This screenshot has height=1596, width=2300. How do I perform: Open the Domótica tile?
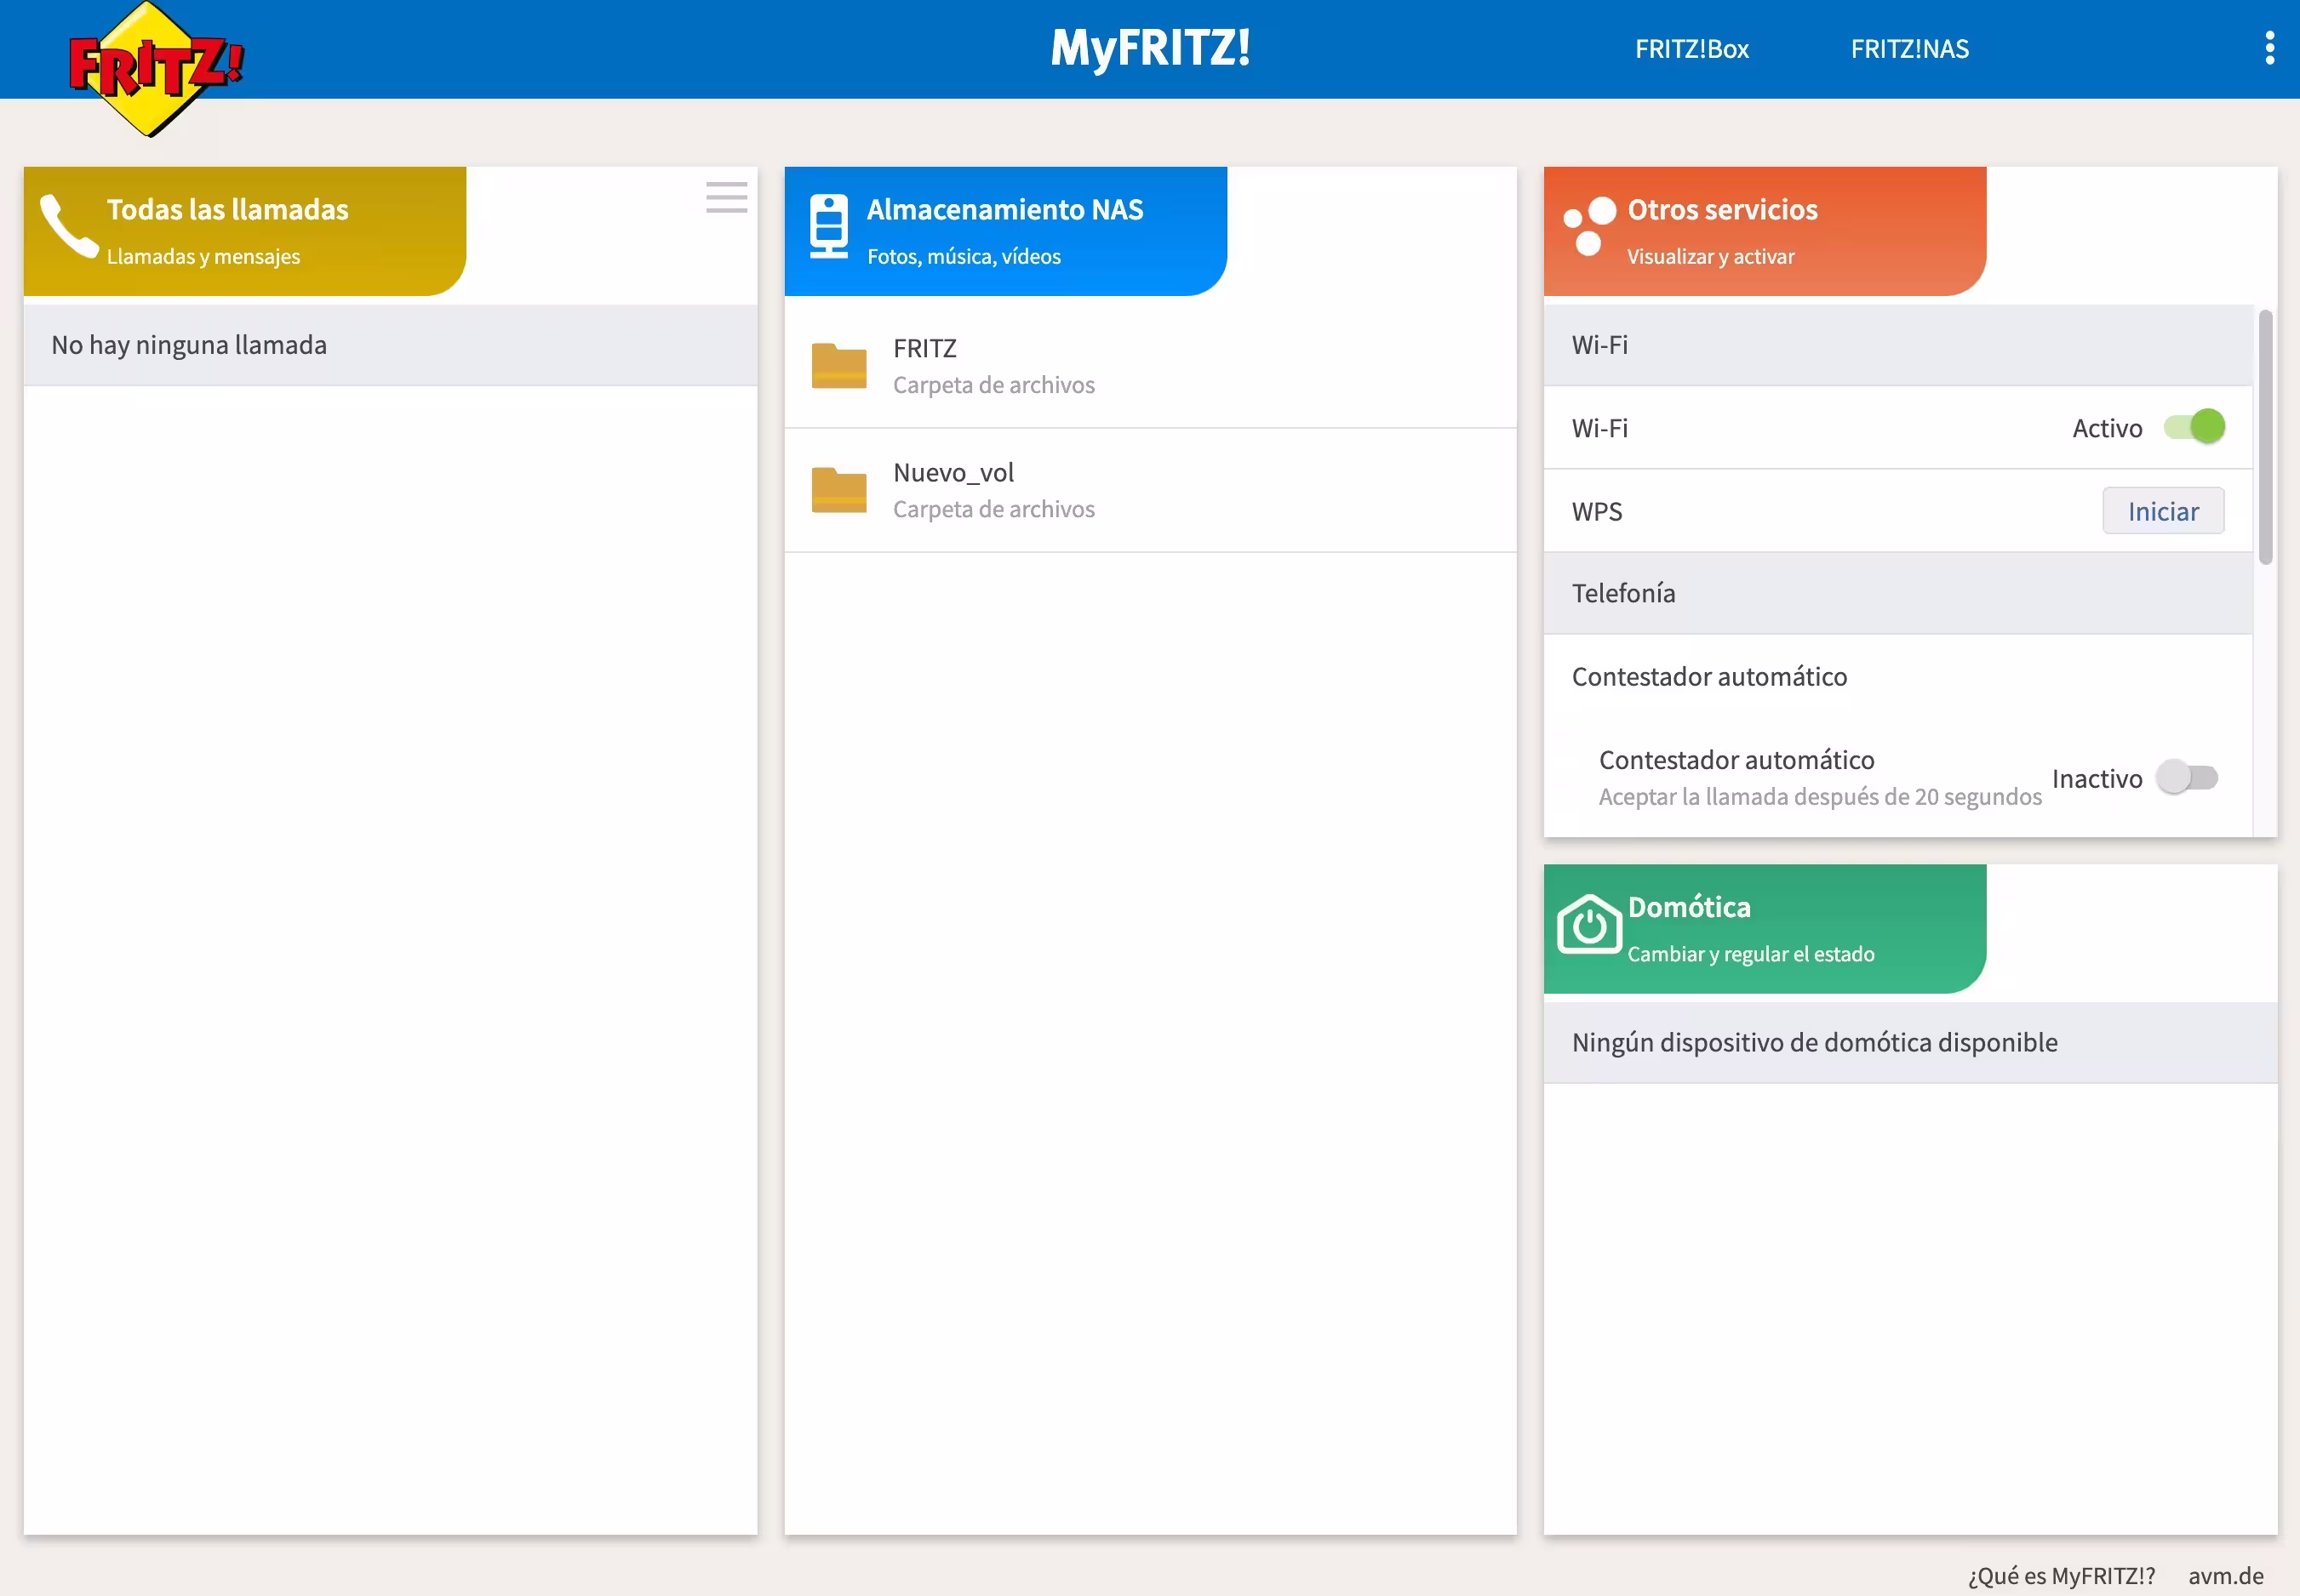tap(1765, 929)
